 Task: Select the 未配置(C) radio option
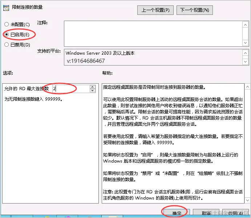(17, 24)
